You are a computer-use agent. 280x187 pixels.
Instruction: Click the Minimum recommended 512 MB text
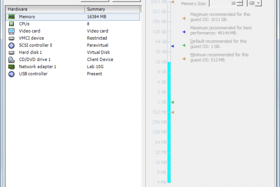(x=219, y=58)
